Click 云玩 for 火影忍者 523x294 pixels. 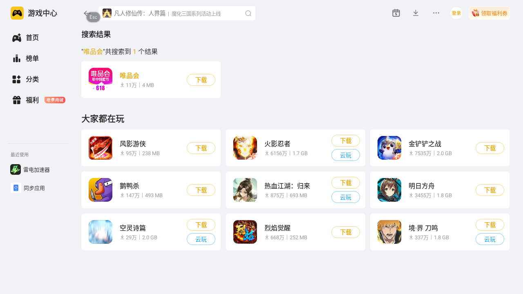pos(346,155)
